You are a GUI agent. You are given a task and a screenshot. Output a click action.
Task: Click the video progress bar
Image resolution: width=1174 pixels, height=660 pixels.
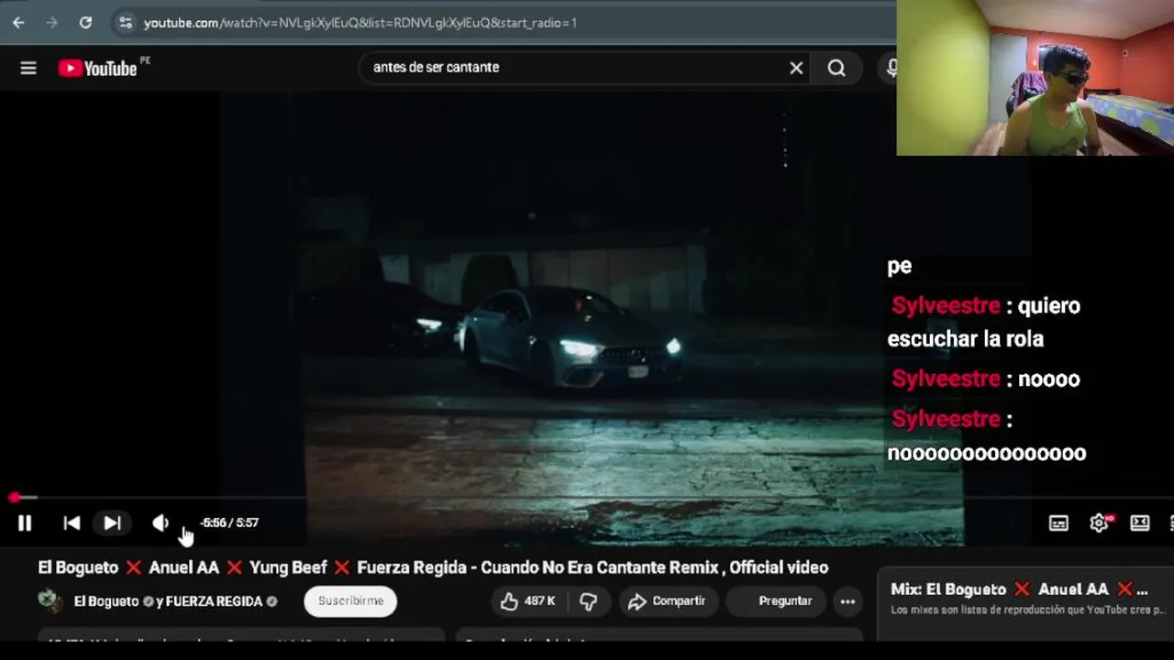(x=587, y=498)
